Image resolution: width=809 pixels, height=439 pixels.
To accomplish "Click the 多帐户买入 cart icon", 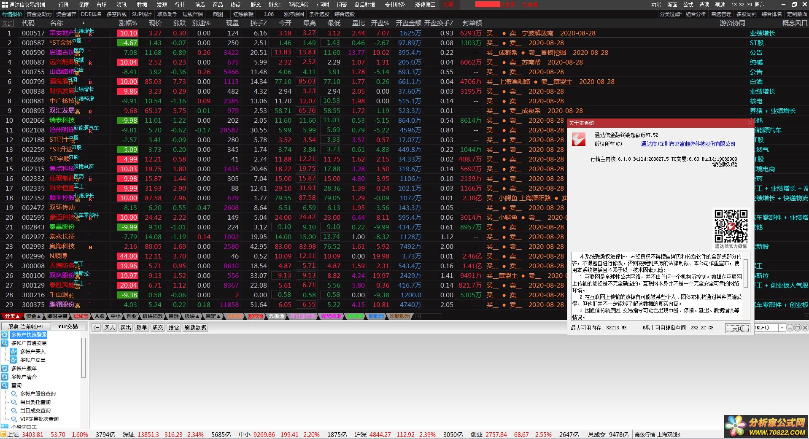I will (x=14, y=351).
